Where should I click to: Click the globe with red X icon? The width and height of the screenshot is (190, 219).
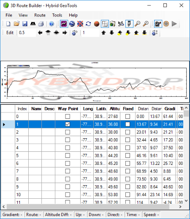[80, 24]
